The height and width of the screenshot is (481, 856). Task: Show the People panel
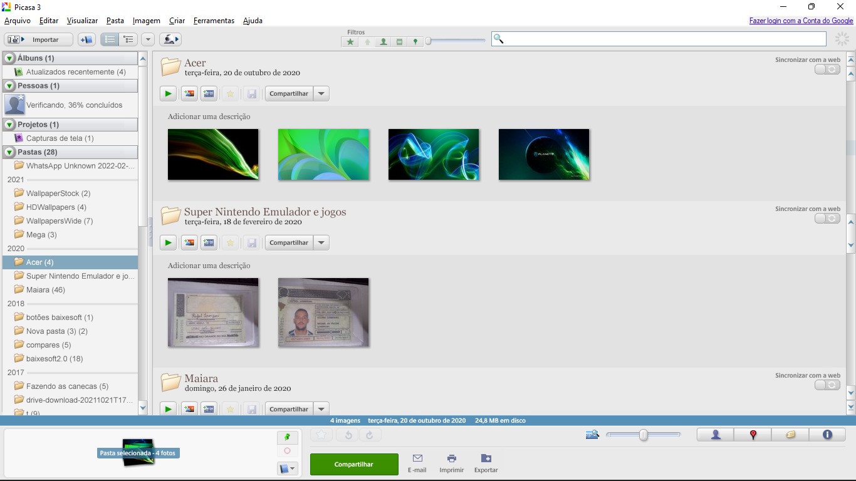pyautogui.click(x=716, y=435)
